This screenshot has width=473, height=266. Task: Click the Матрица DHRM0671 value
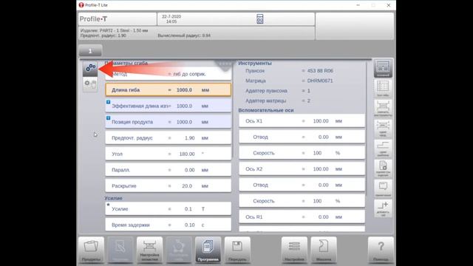point(320,81)
